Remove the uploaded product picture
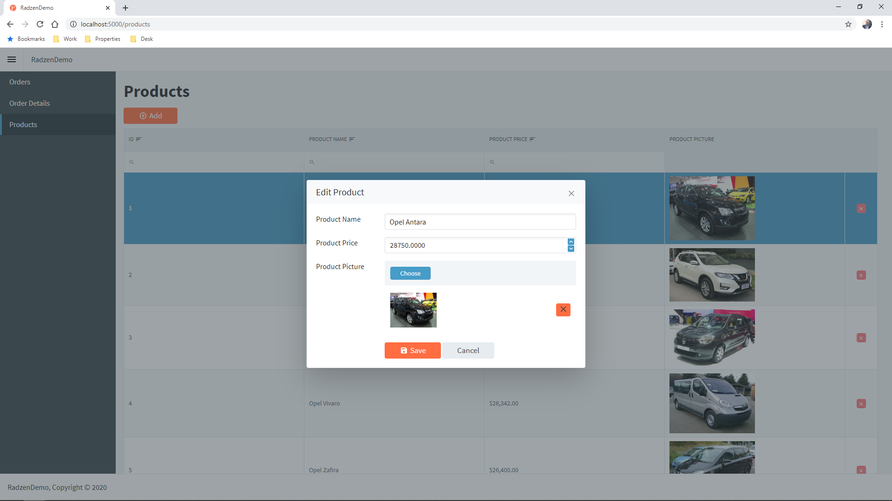 click(x=563, y=309)
